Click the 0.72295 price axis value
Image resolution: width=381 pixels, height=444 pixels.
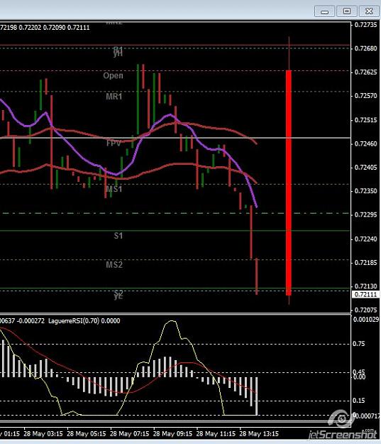click(365, 215)
